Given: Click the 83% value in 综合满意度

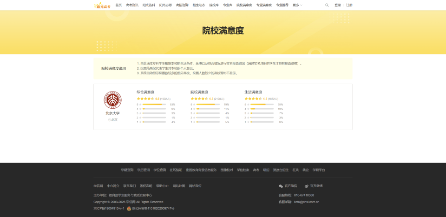Looking at the screenshot, I should [x=173, y=105].
